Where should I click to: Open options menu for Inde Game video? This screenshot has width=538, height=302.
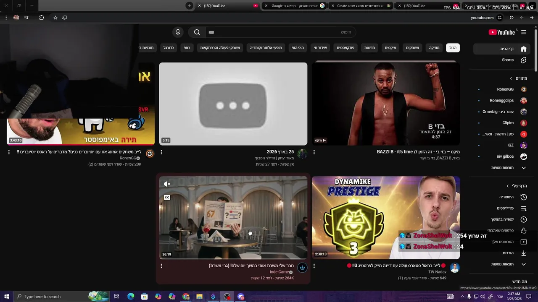click(161, 266)
